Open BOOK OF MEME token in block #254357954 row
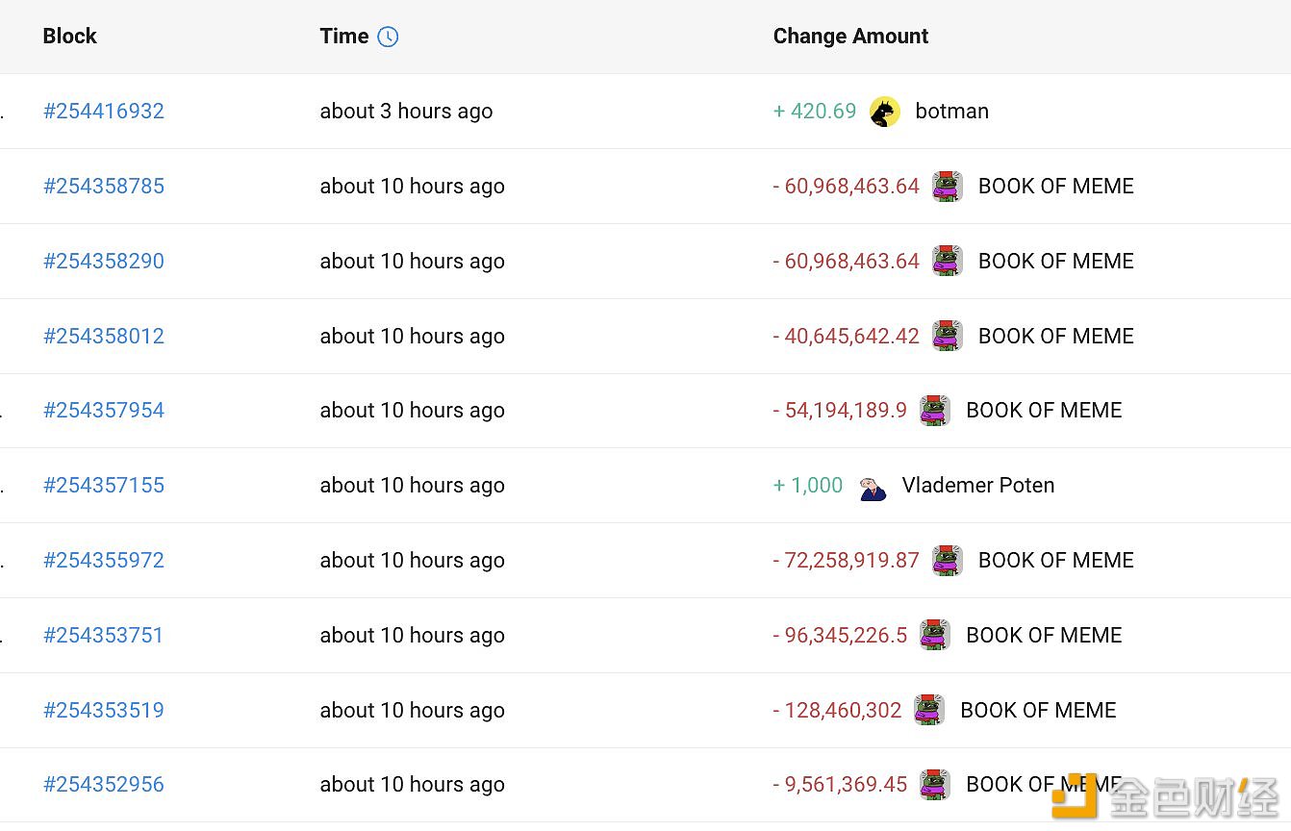Image resolution: width=1291 pixels, height=831 pixels. pyautogui.click(x=1044, y=411)
